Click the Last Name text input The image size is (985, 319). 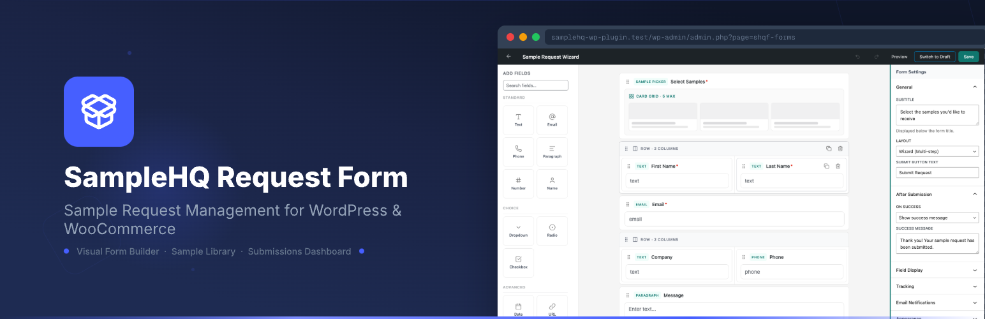click(792, 181)
